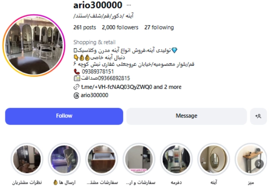Follow the ario300000 account
This screenshot has height=186, width=269.
64,116
